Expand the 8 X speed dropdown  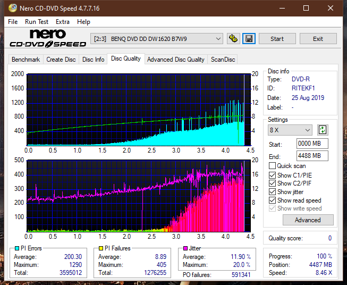pyautogui.click(x=290, y=130)
